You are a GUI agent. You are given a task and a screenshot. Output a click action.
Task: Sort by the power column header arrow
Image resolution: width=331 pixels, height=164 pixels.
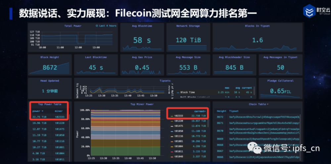coord(42,111)
